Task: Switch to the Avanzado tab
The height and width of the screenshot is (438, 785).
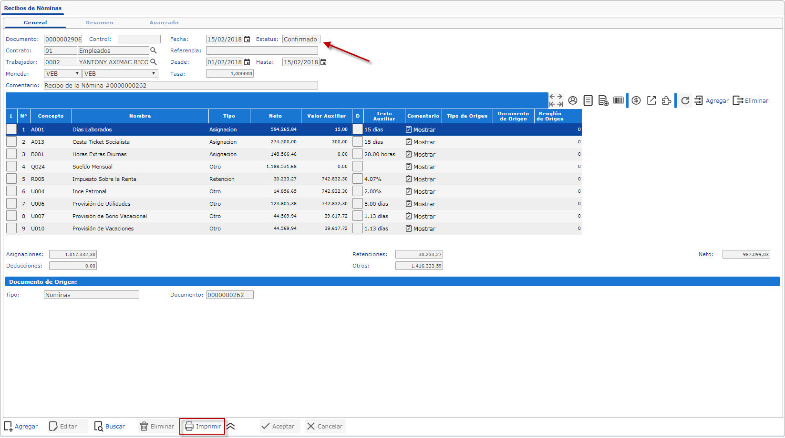Action: [164, 23]
